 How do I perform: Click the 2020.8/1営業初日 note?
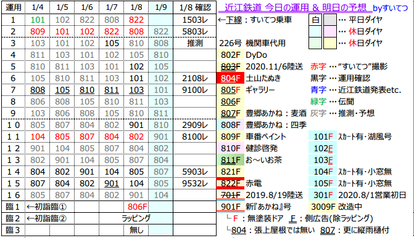372,195
